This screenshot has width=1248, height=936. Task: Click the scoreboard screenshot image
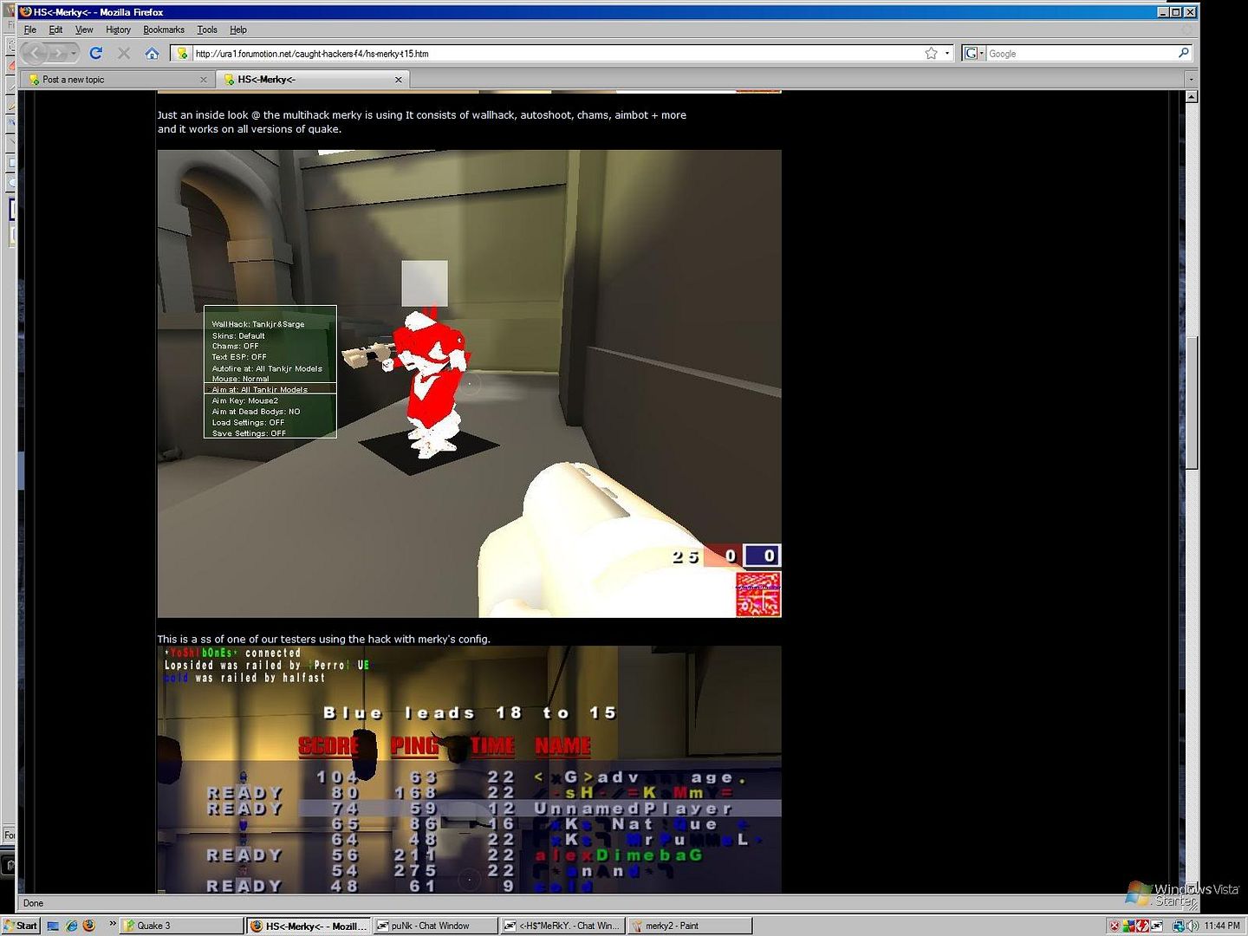(x=469, y=770)
